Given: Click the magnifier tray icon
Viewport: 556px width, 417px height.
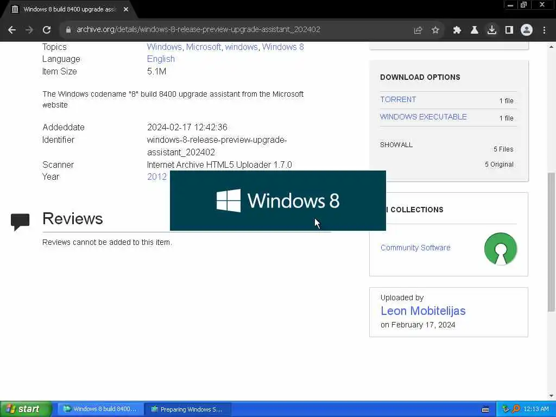Looking at the screenshot, I should 516,409.
